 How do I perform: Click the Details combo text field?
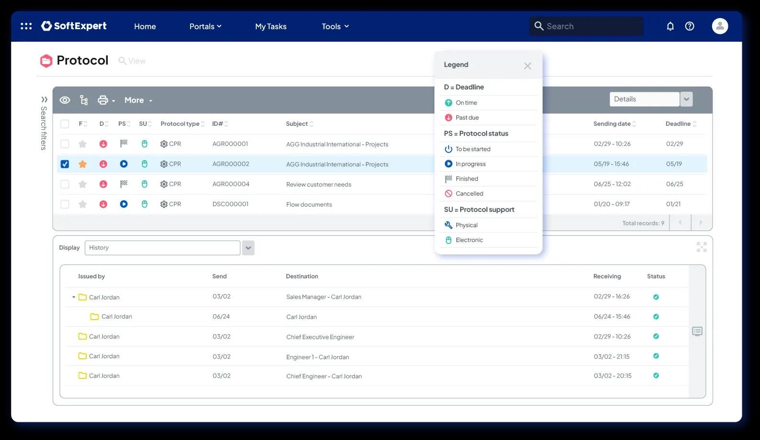(644, 99)
